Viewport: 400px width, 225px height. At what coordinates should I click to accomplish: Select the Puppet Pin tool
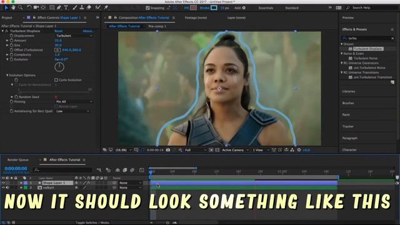click(106, 7)
